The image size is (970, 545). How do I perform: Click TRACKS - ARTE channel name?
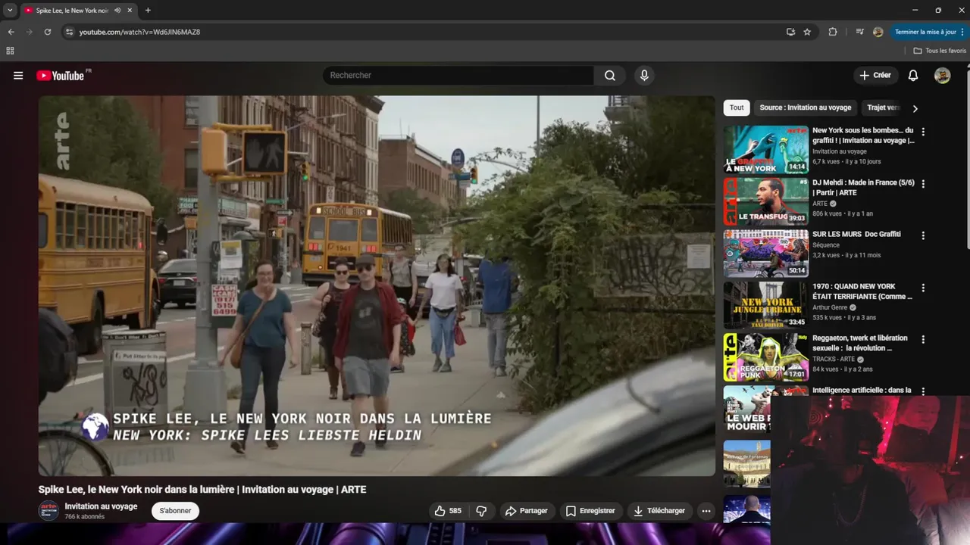tap(834, 359)
